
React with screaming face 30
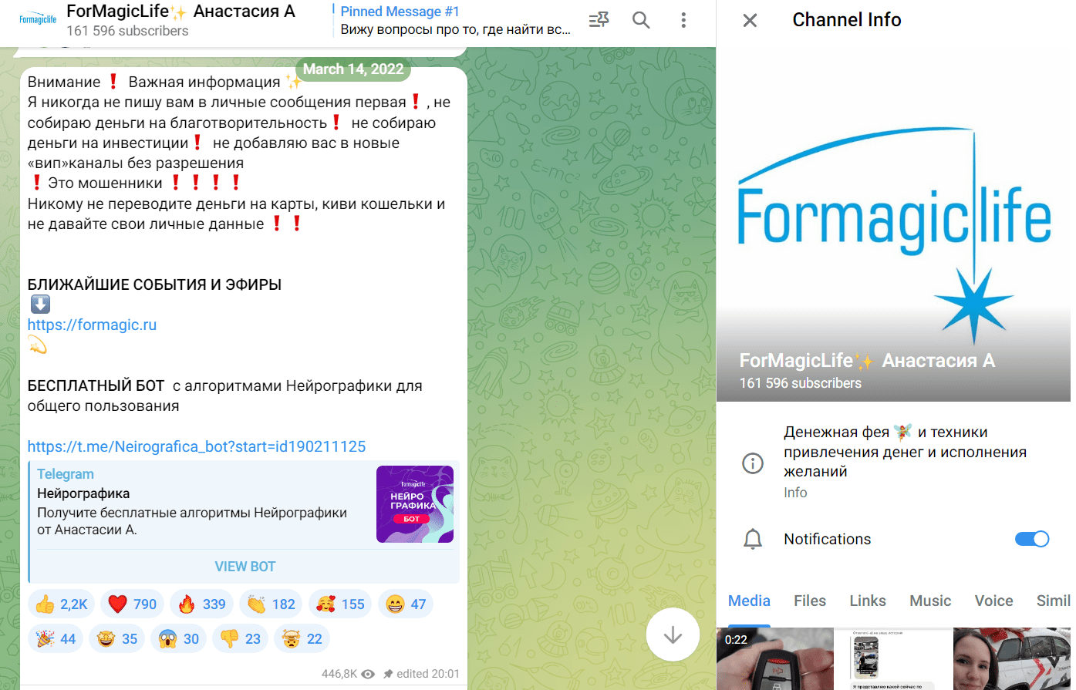tap(179, 638)
